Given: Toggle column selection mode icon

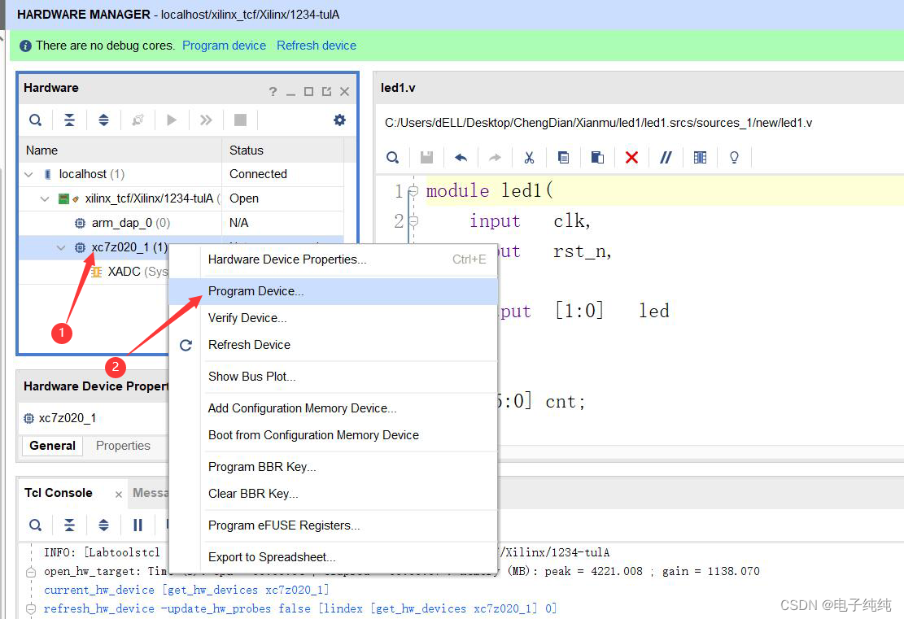Looking at the screenshot, I should click(700, 157).
